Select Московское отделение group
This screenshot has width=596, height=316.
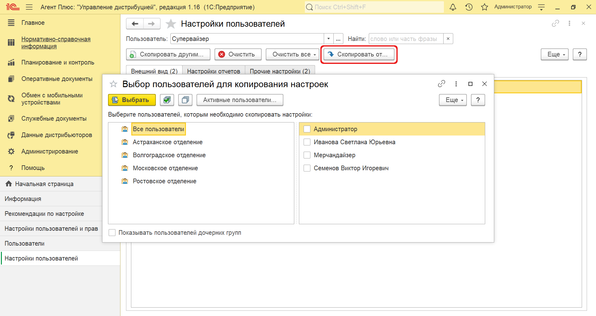(x=165, y=168)
